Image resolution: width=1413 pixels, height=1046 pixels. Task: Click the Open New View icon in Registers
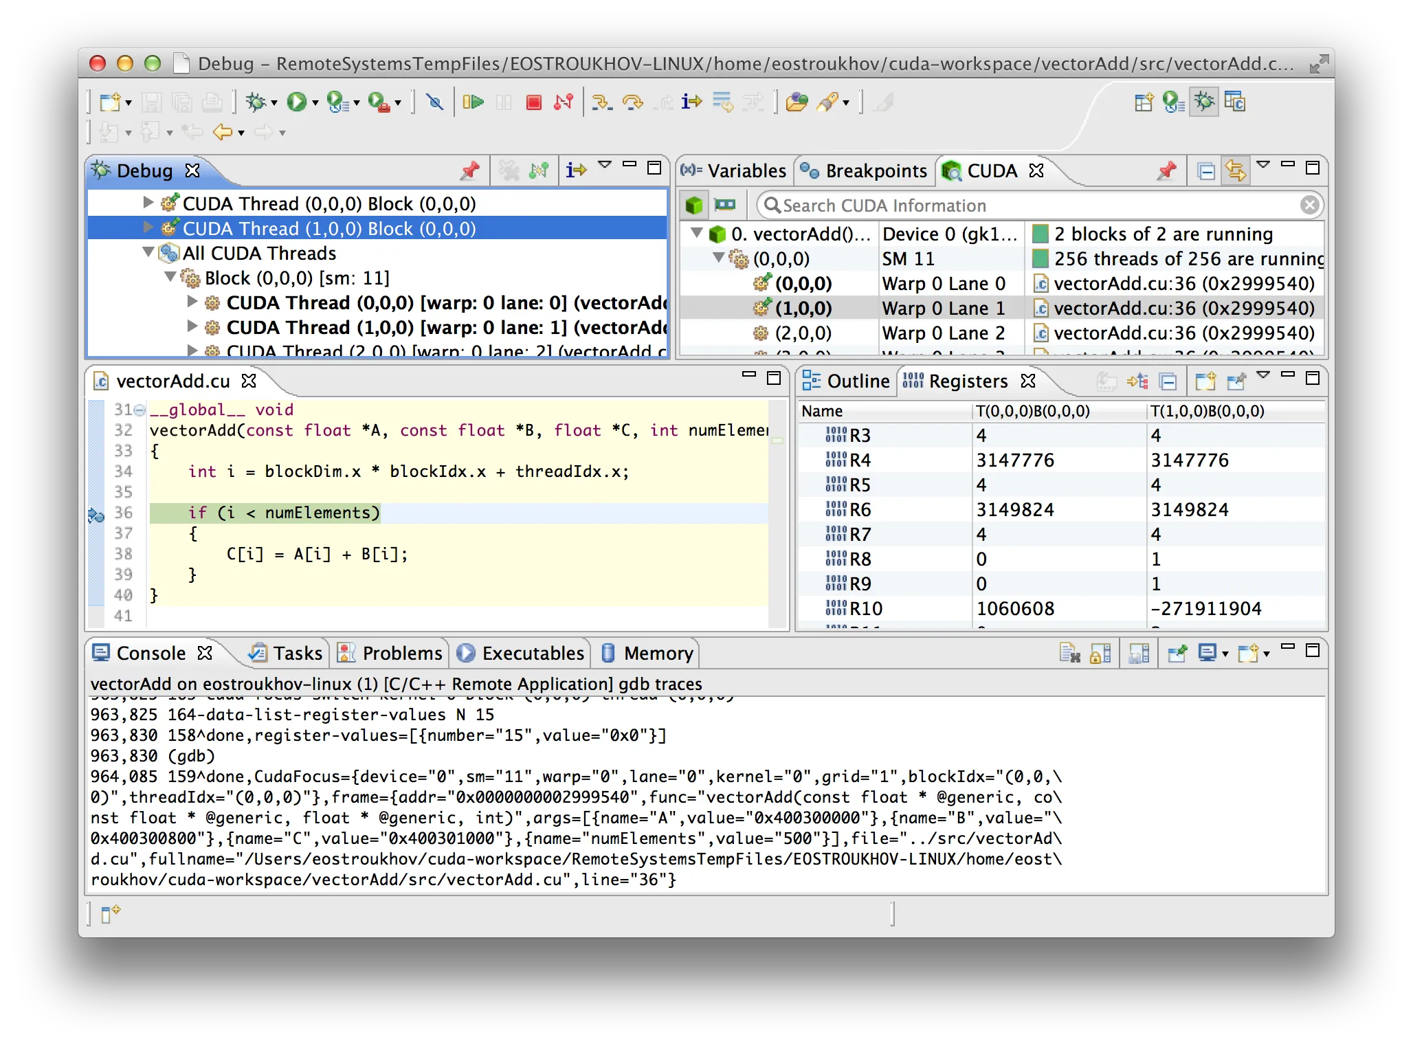(x=1205, y=380)
